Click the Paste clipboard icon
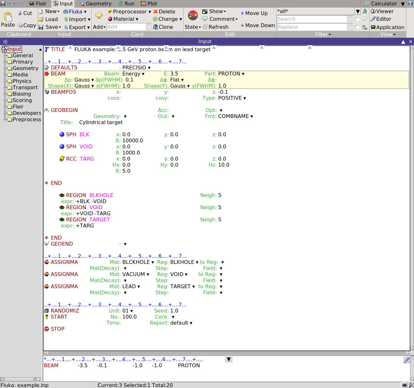414x388 pixels. tap(8, 17)
